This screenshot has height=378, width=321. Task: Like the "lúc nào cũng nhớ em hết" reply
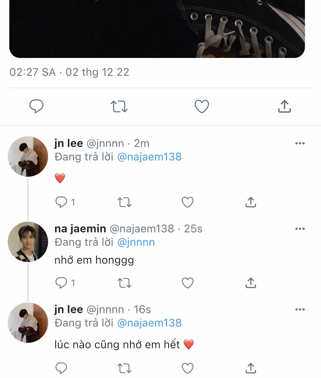tap(188, 368)
